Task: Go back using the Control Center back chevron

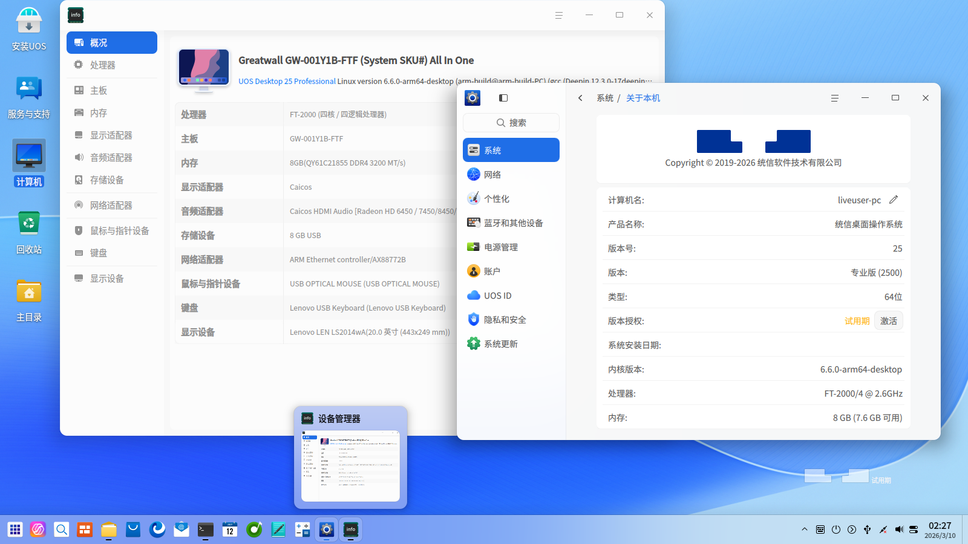Action: 580,98
